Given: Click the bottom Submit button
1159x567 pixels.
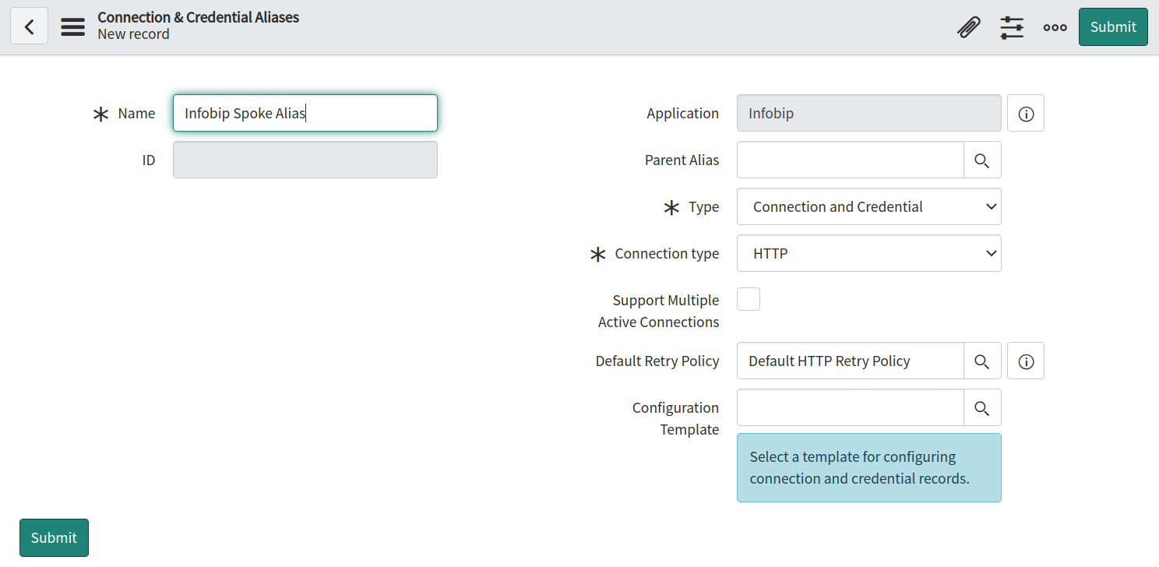Looking at the screenshot, I should coord(54,537).
